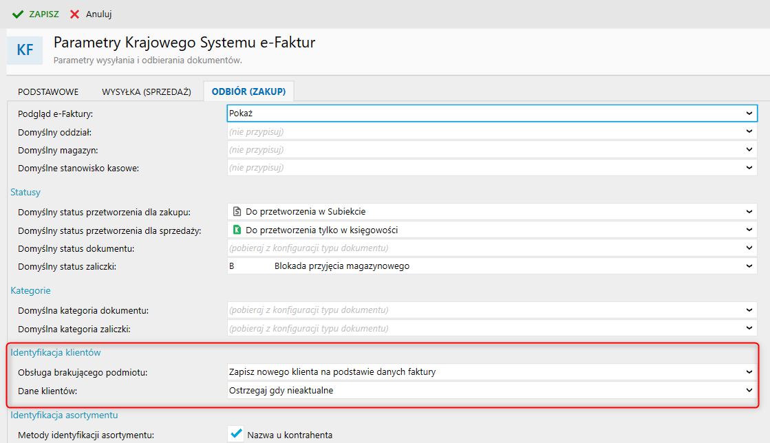This screenshot has height=443, width=770.
Task: Switch to the Podstawowe tab
Action: pos(48,91)
